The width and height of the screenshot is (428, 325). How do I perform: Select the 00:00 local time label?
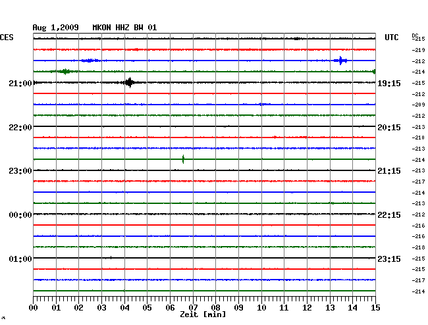[x=20, y=215]
